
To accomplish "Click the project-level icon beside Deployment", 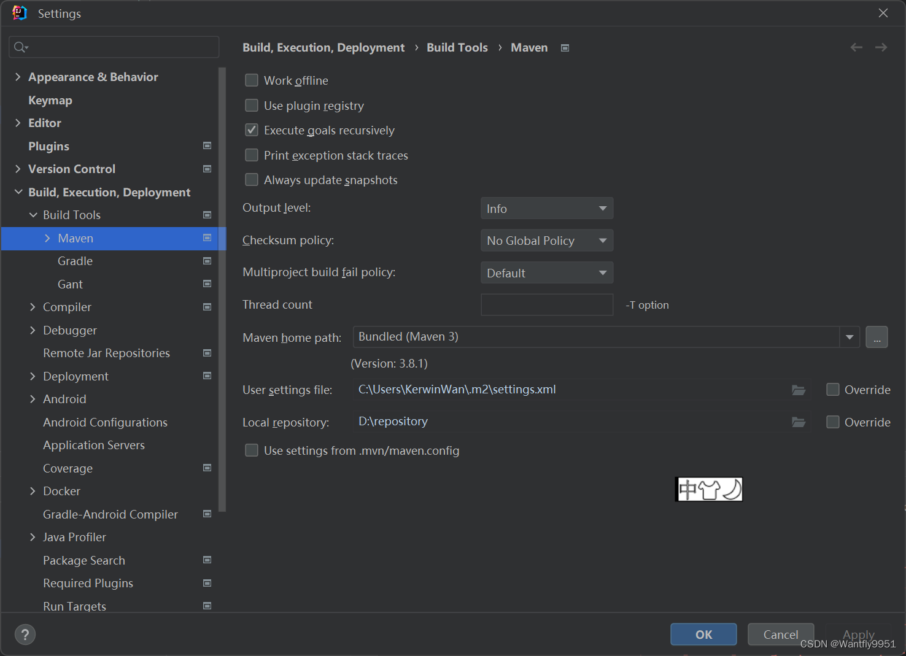I will click(207, 376).
